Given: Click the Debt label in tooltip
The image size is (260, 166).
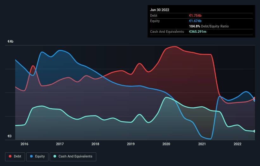Looking at the screenshot, I should tap(154, 15).
